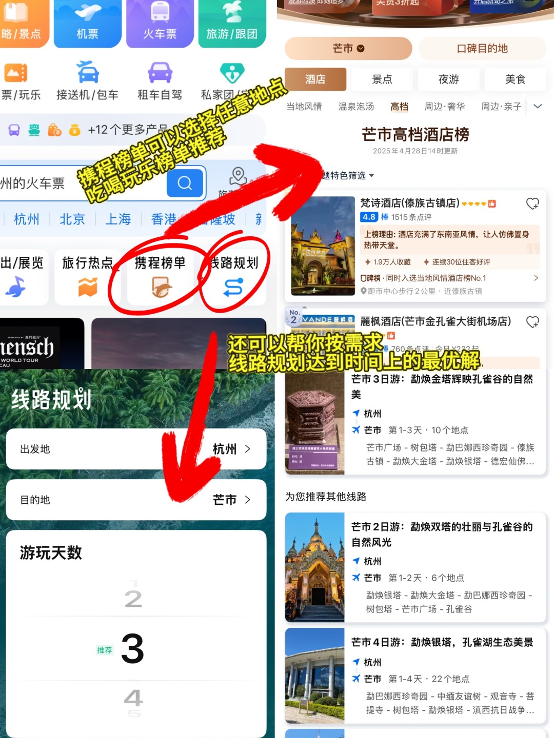Image resolution: width=554 pixels, height=738 pixels.
Task: Open 梵诗酒店(傣族古镇店) hotel thumbnail
Action: [323, 246]
